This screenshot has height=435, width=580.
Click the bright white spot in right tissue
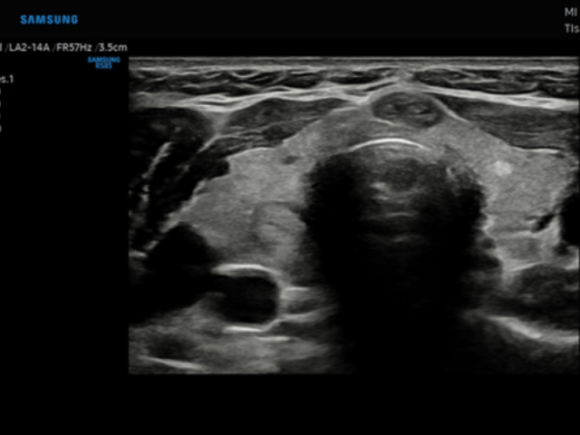click(501, 168)
